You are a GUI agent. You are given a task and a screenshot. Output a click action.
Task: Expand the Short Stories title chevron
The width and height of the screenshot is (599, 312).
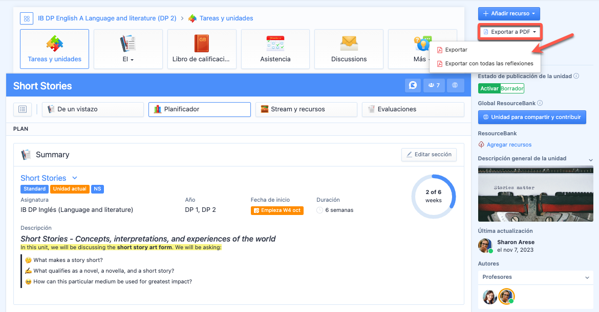click(x=75, y=178)
